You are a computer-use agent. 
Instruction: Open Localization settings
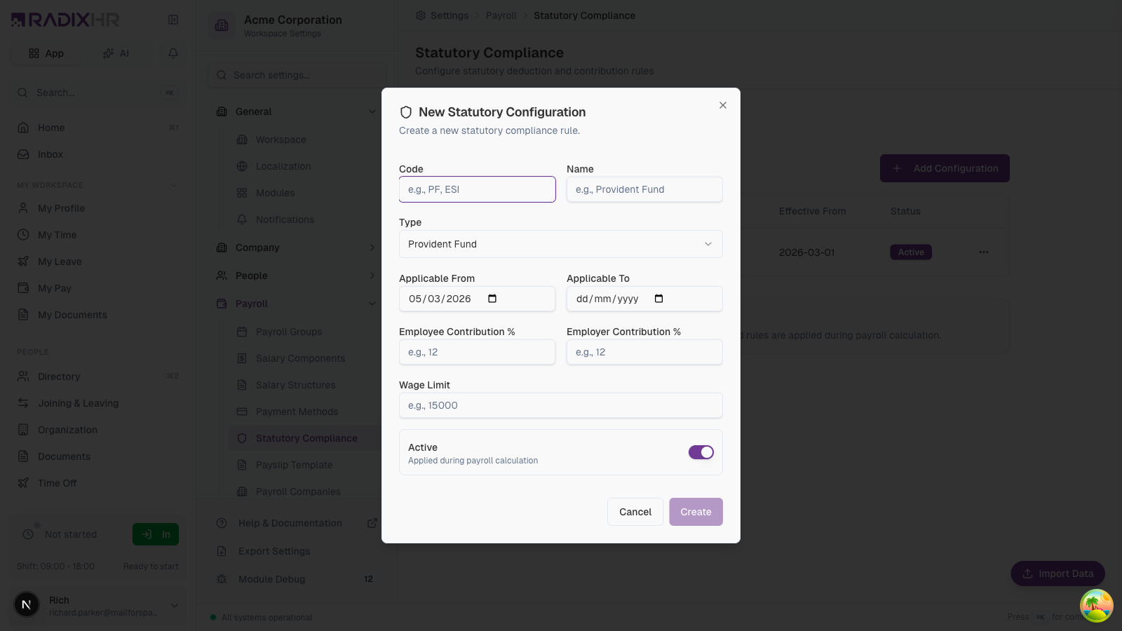click(x=305, y=166)
